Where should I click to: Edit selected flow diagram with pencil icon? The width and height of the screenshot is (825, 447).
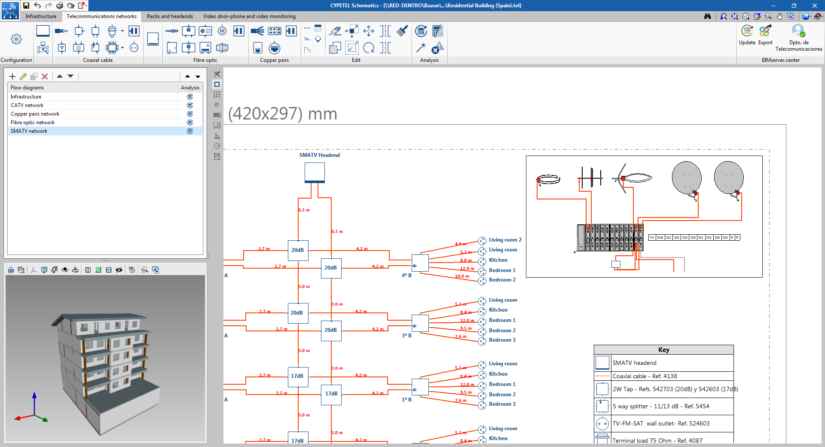tap(23, 77)
